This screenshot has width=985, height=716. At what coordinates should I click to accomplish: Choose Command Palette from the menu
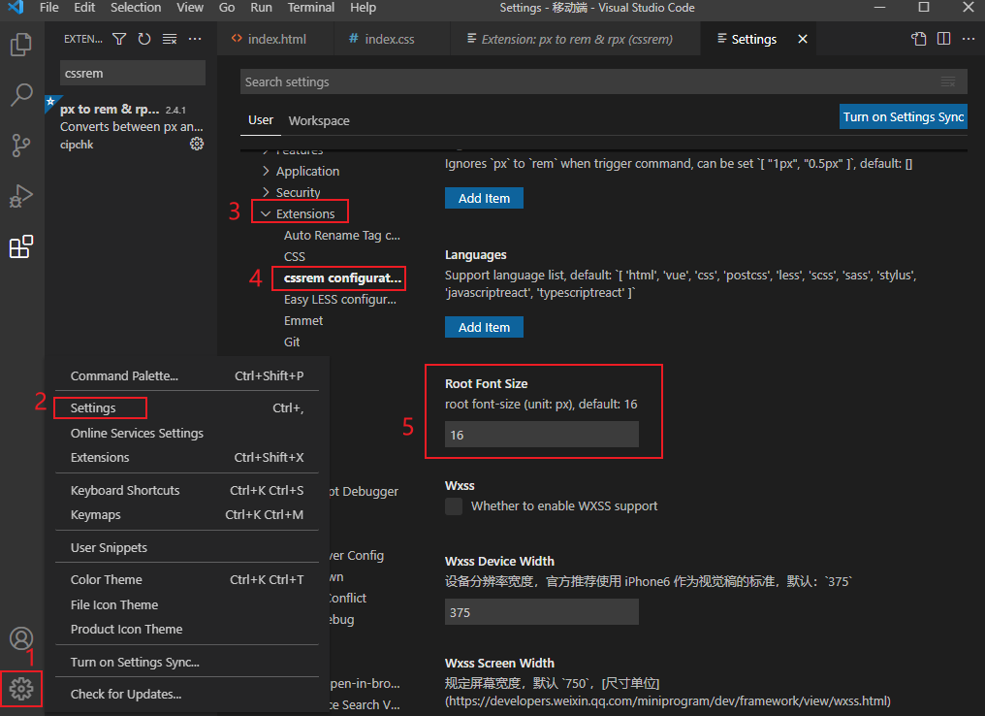point(186,375)
